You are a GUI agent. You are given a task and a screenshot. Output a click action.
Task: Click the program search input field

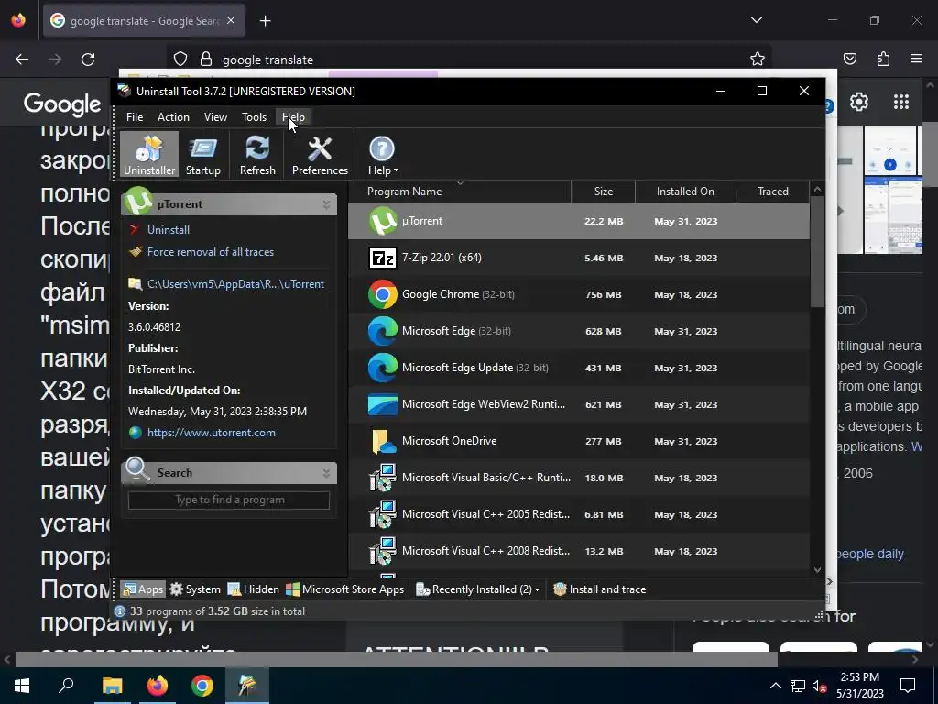(228, 500)
